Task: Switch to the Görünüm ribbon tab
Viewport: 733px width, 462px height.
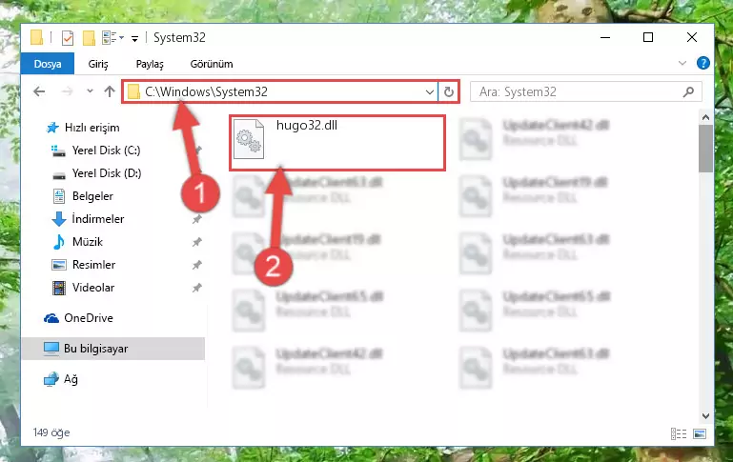Action: 212,64
